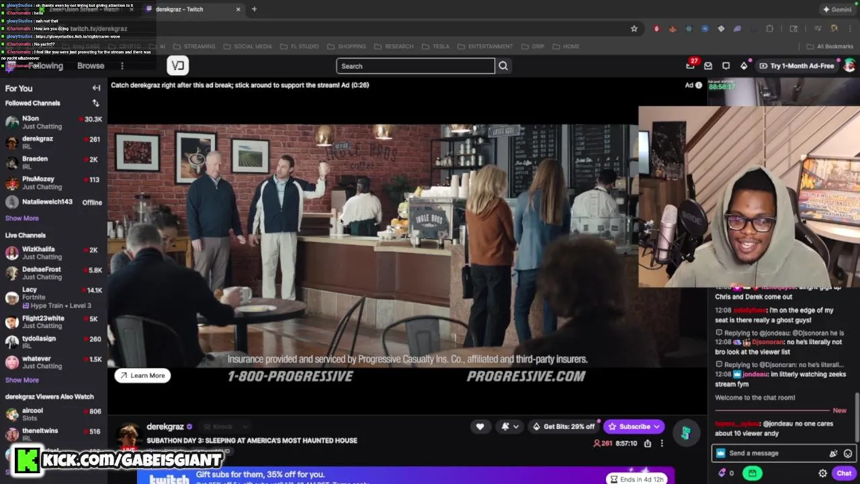Open the channel points balance icon
The width and height of the screenshot is (860, 484).
pos(726,473)
